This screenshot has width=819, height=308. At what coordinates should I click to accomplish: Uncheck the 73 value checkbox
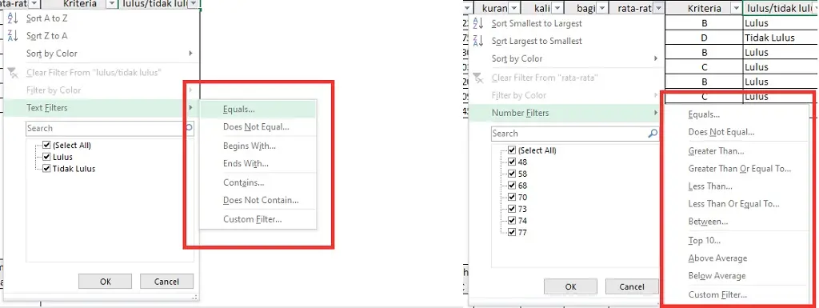(512, 209)
